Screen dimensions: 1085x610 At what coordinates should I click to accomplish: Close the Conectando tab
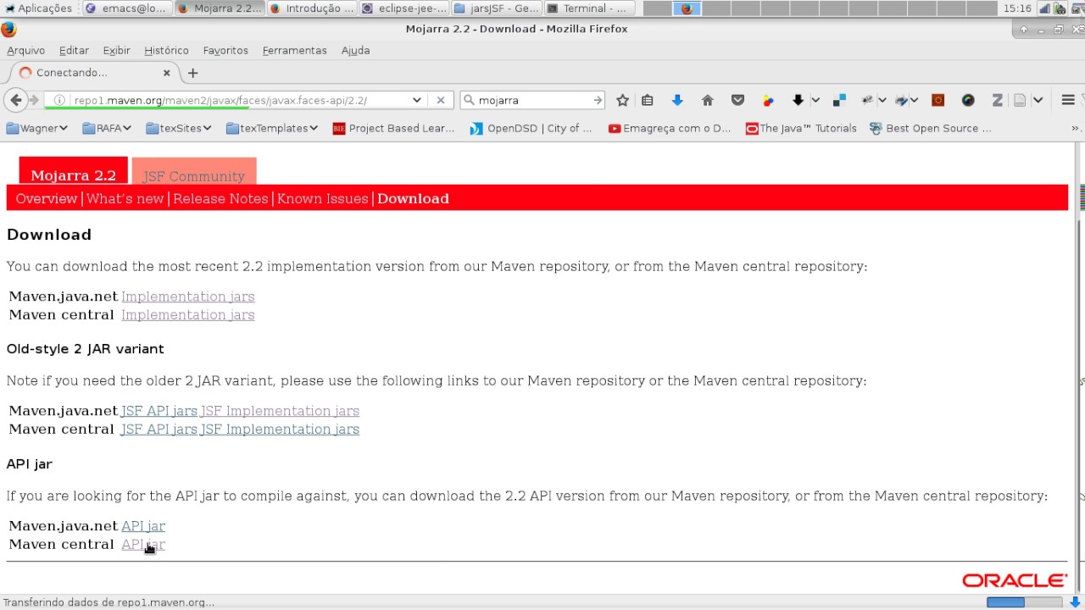pos(166,73)
